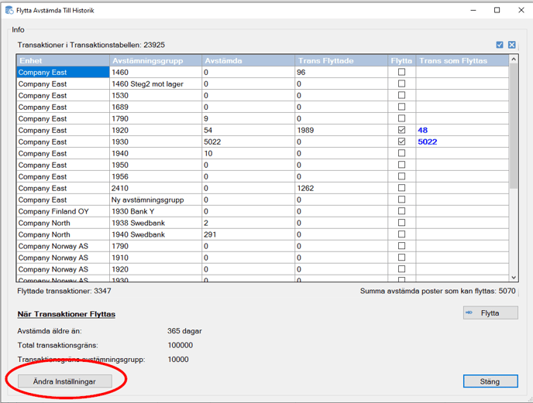Viewport: 533px width, 403px height.
Task: Check Flytta for Company East group 1940
Action: click(401, 153)
